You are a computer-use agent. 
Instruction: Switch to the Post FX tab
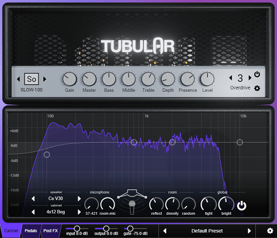tap(50, 231)
